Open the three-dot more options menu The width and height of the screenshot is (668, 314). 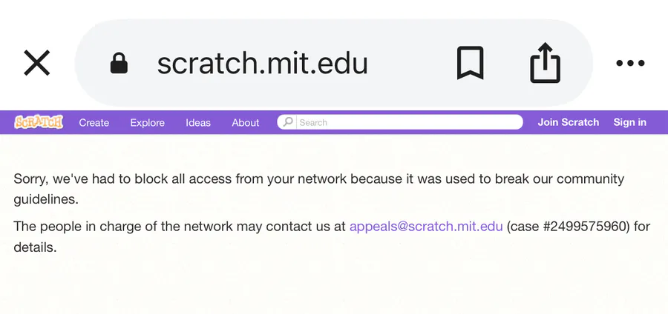(630, 64)
